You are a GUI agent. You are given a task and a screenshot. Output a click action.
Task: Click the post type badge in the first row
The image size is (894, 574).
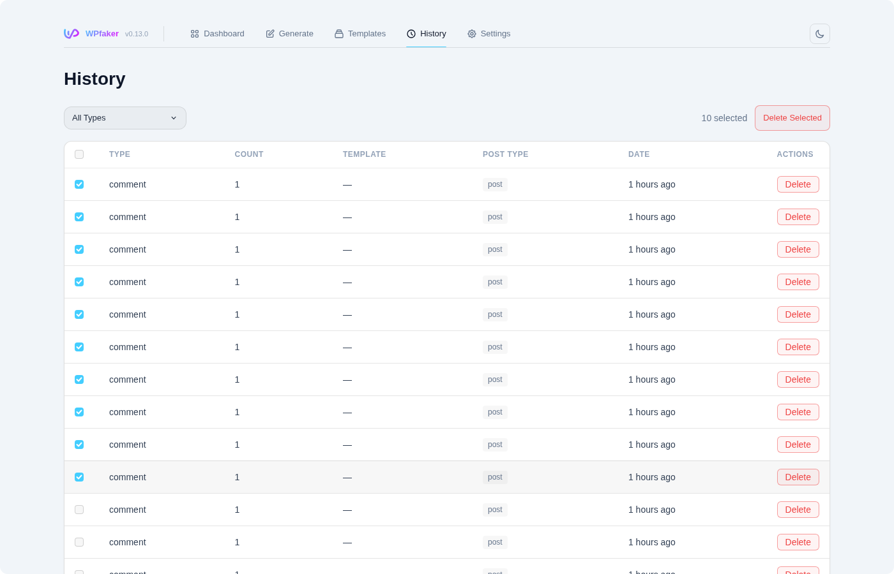click(x=495, y=184)
